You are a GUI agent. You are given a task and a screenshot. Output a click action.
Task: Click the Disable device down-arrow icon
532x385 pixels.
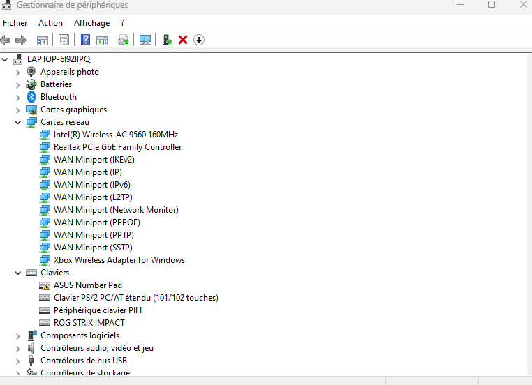(x=199, y=40)
